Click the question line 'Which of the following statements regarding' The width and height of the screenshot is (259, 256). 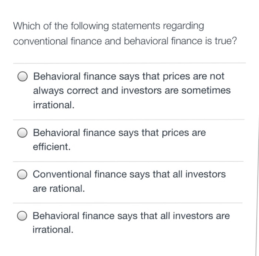click(x=108, y=26)
